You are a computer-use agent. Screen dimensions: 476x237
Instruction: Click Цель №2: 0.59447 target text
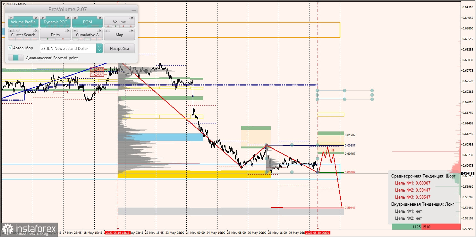412,190
